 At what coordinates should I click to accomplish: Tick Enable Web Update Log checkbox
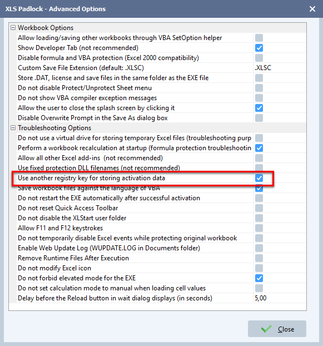coord(259,248)
